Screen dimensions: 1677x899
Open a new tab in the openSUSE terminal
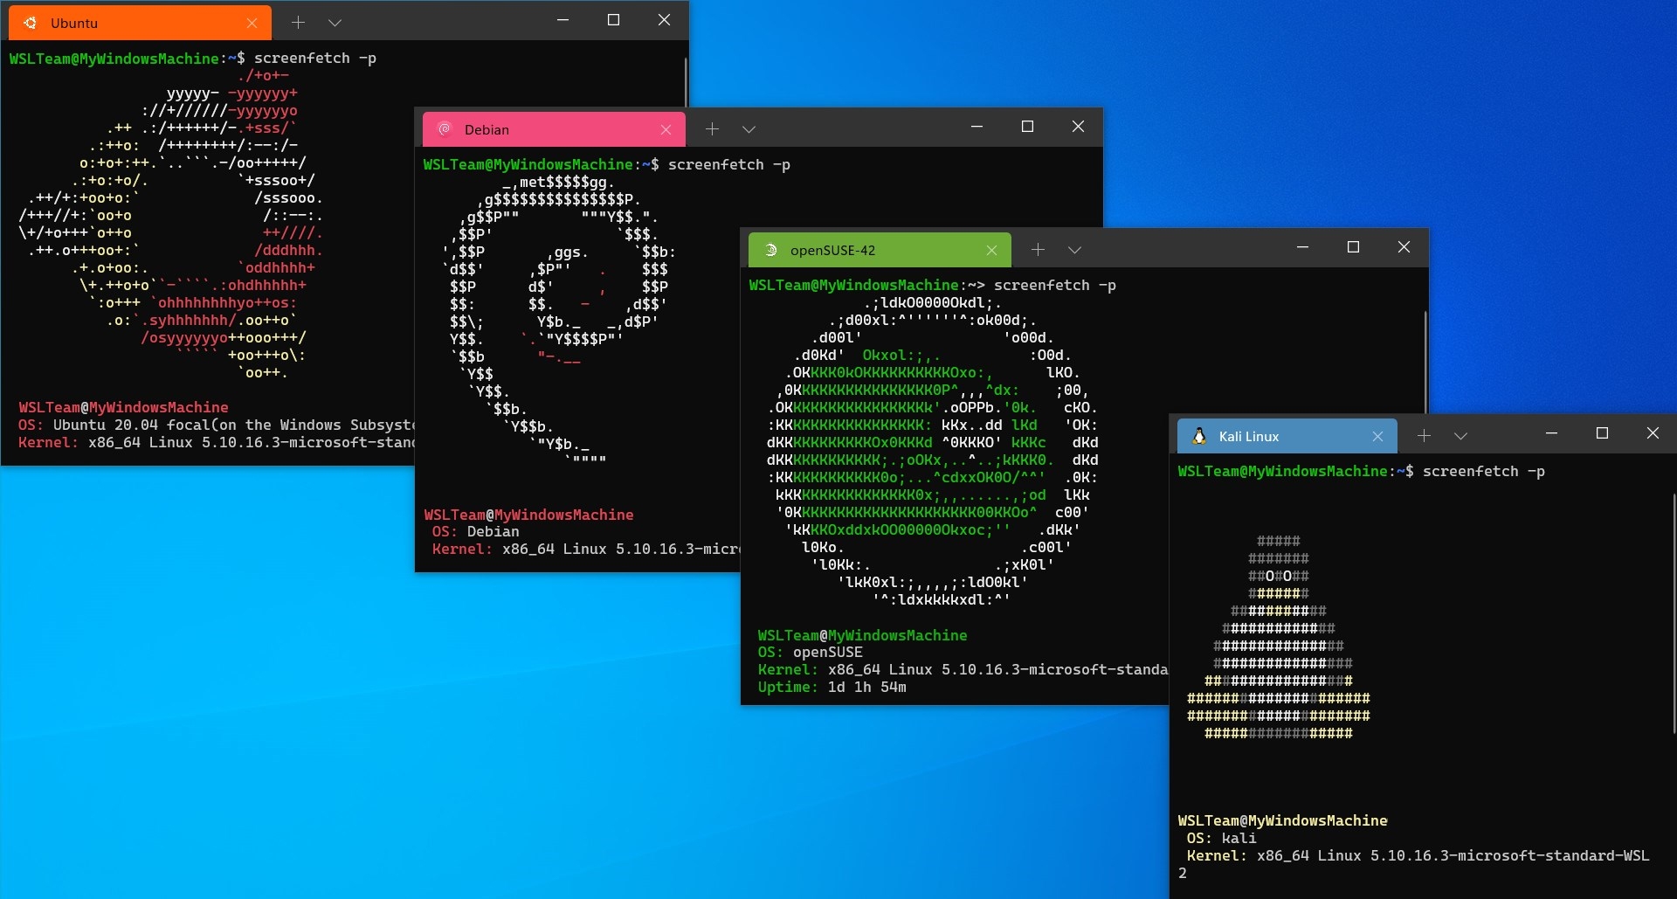pos(1038,250)
